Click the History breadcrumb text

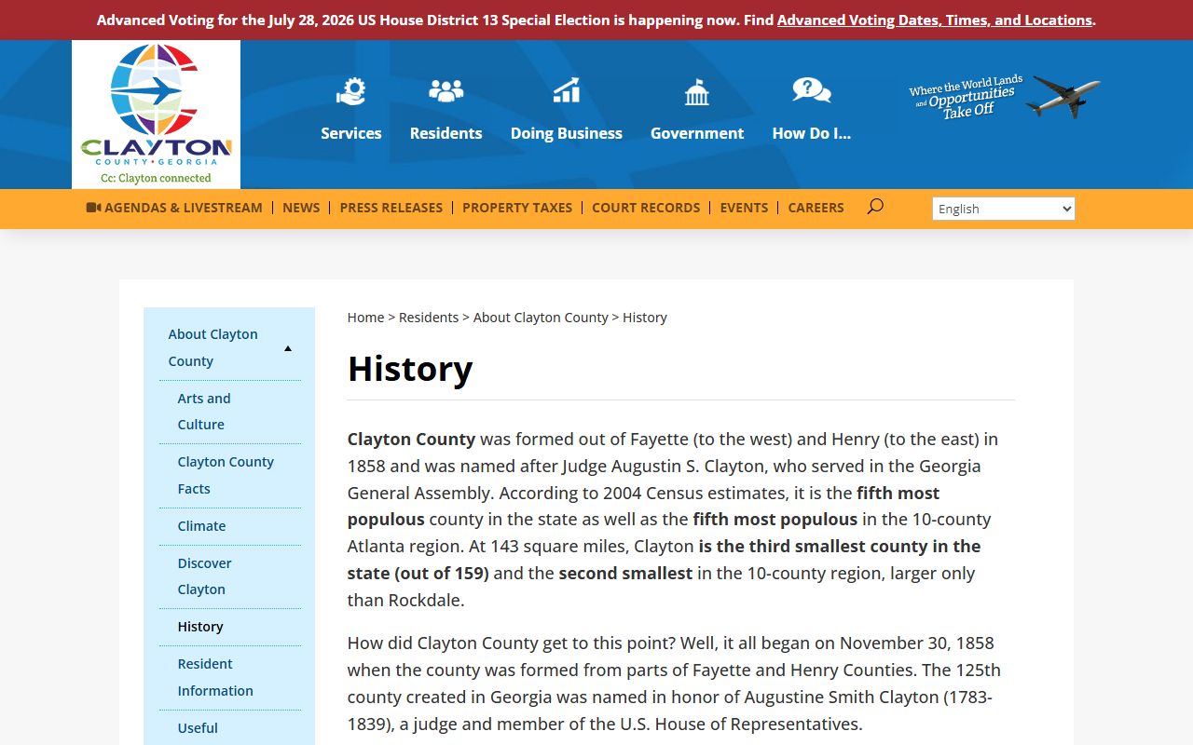645,318
